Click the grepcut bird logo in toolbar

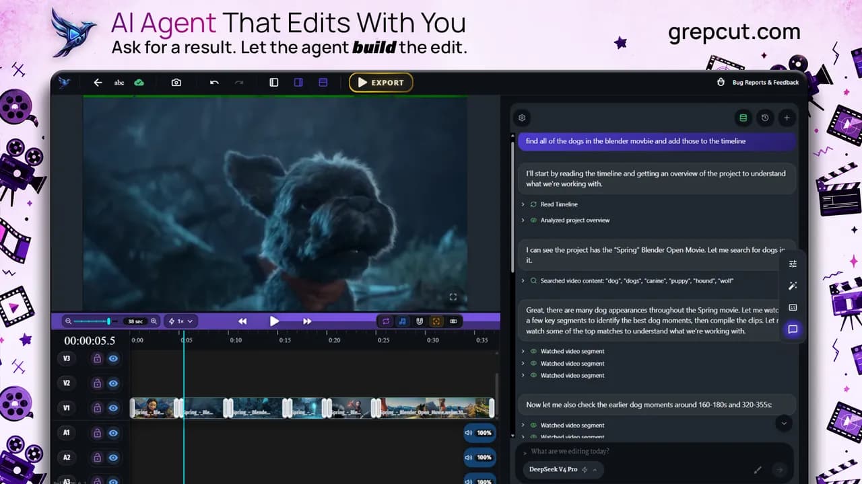coord(65,83)
